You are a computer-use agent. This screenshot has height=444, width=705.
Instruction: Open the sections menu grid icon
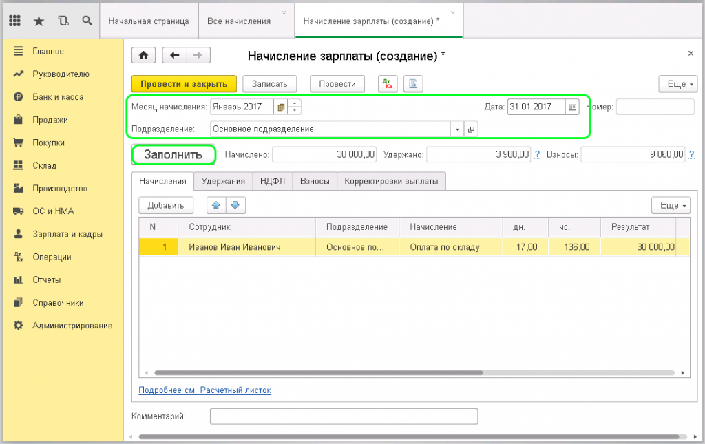coord(14,21)
